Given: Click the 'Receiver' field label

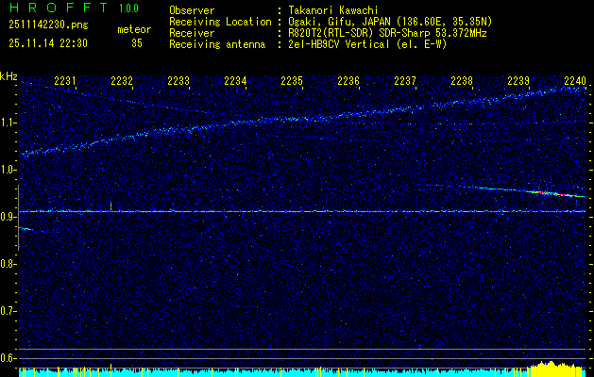Looking at the screenshot, I should pos(192,33).
